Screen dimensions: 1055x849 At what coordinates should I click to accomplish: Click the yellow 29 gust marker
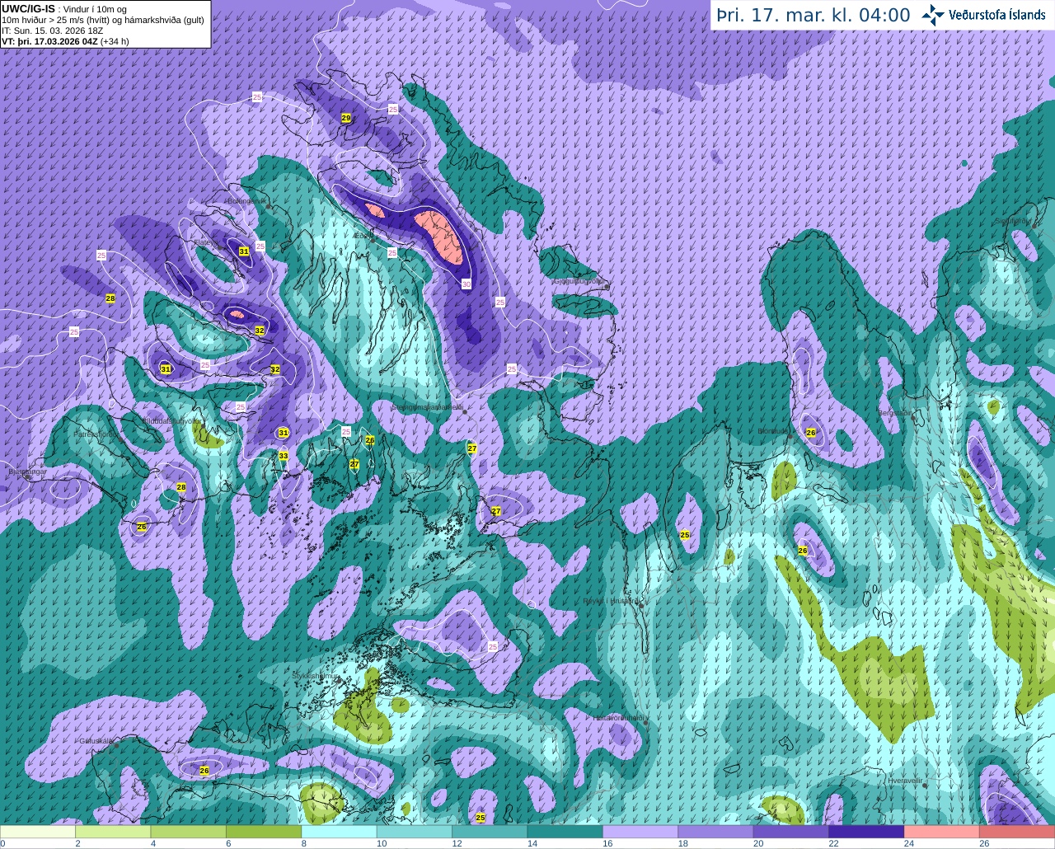346,119
